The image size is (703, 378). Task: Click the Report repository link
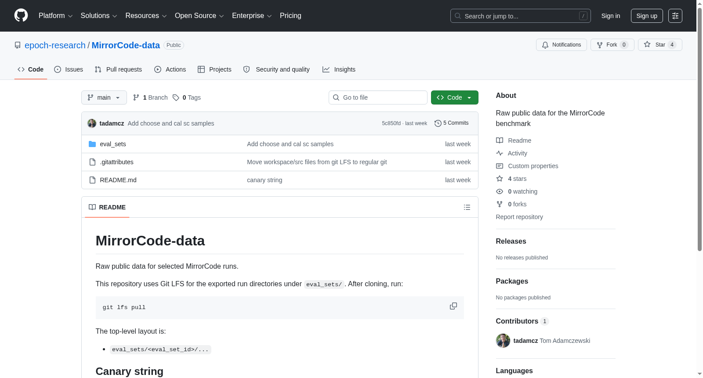pos(519,217)
